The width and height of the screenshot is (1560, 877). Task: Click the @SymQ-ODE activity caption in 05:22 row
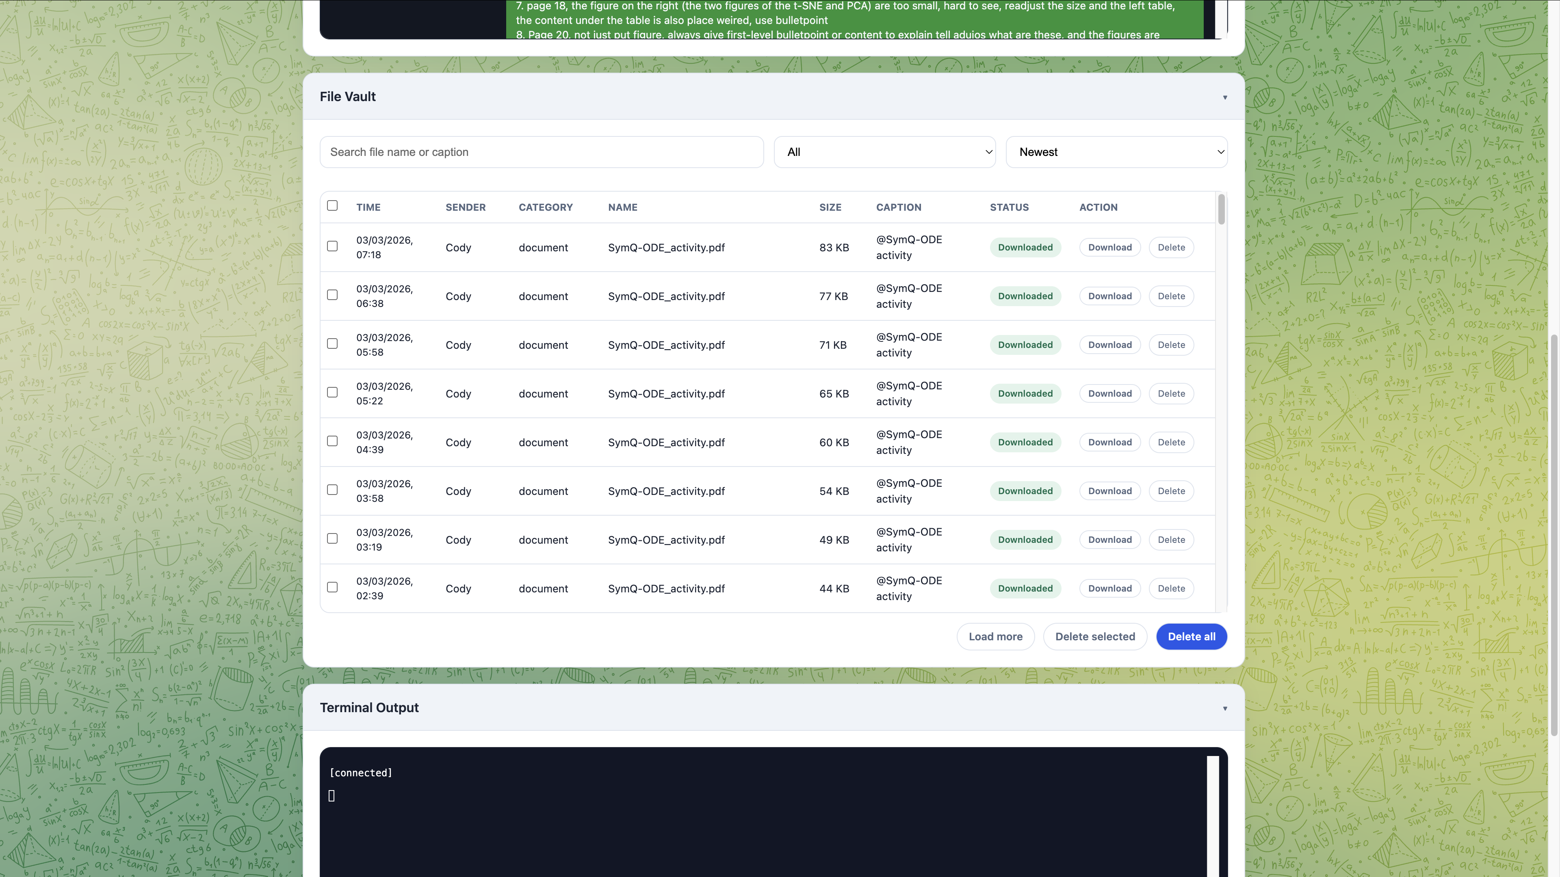click(x=908, y=393)
